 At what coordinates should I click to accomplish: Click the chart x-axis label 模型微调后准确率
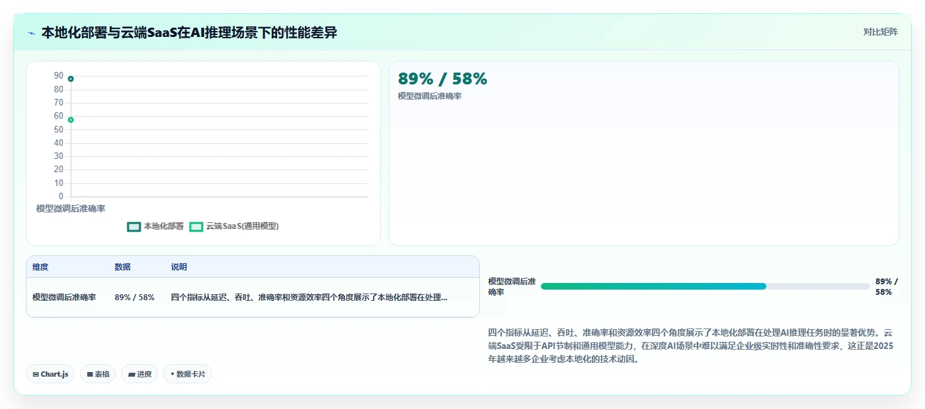71,208
